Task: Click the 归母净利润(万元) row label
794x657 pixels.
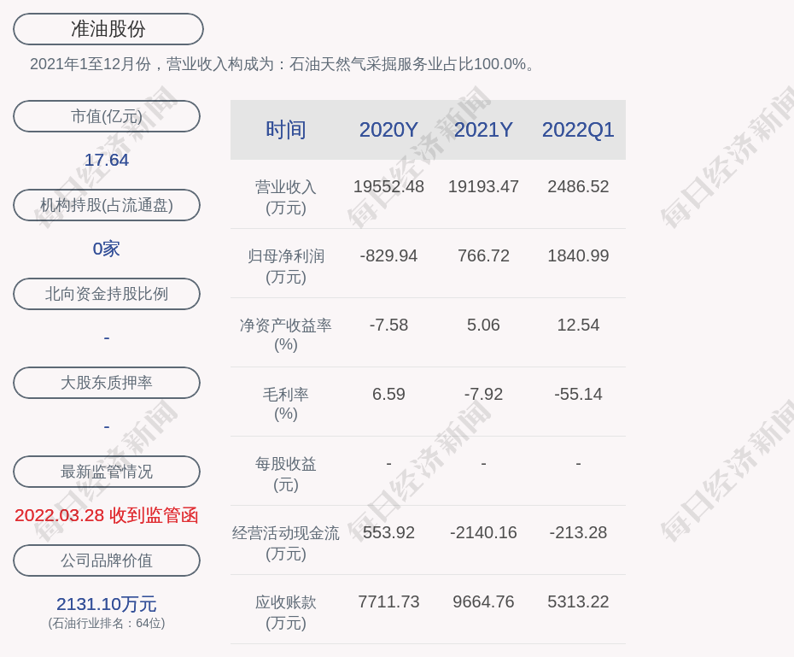Action: (286, 267)
